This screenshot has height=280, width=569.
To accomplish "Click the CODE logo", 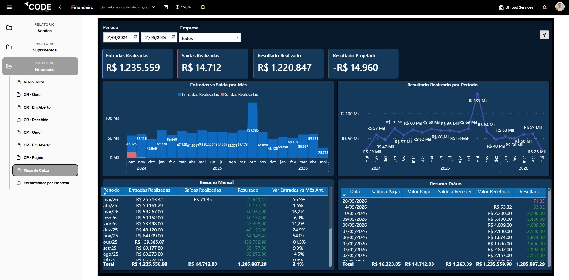I will (38, 7).
